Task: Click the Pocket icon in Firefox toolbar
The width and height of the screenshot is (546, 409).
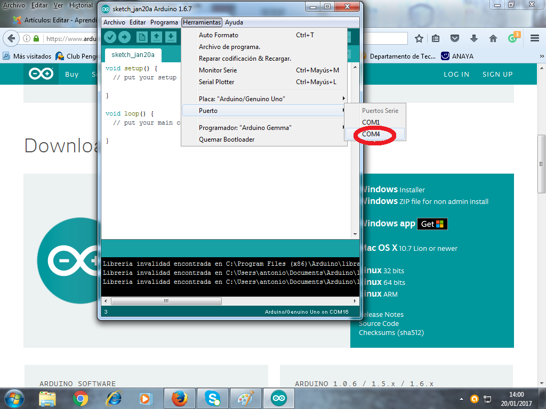Action: click(x=455, y=38)
